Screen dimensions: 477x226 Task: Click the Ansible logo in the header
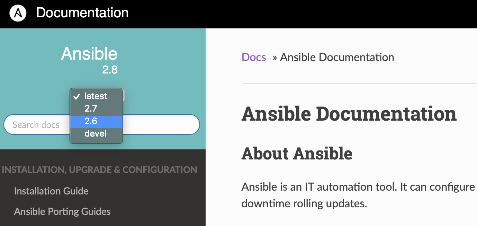[x=18, y=14]
